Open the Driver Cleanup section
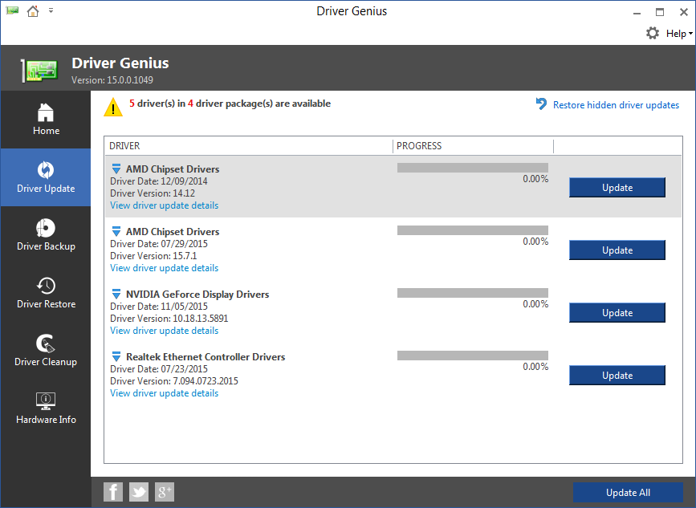The height and width of the screenshot is (508, 696). (46, 351)
